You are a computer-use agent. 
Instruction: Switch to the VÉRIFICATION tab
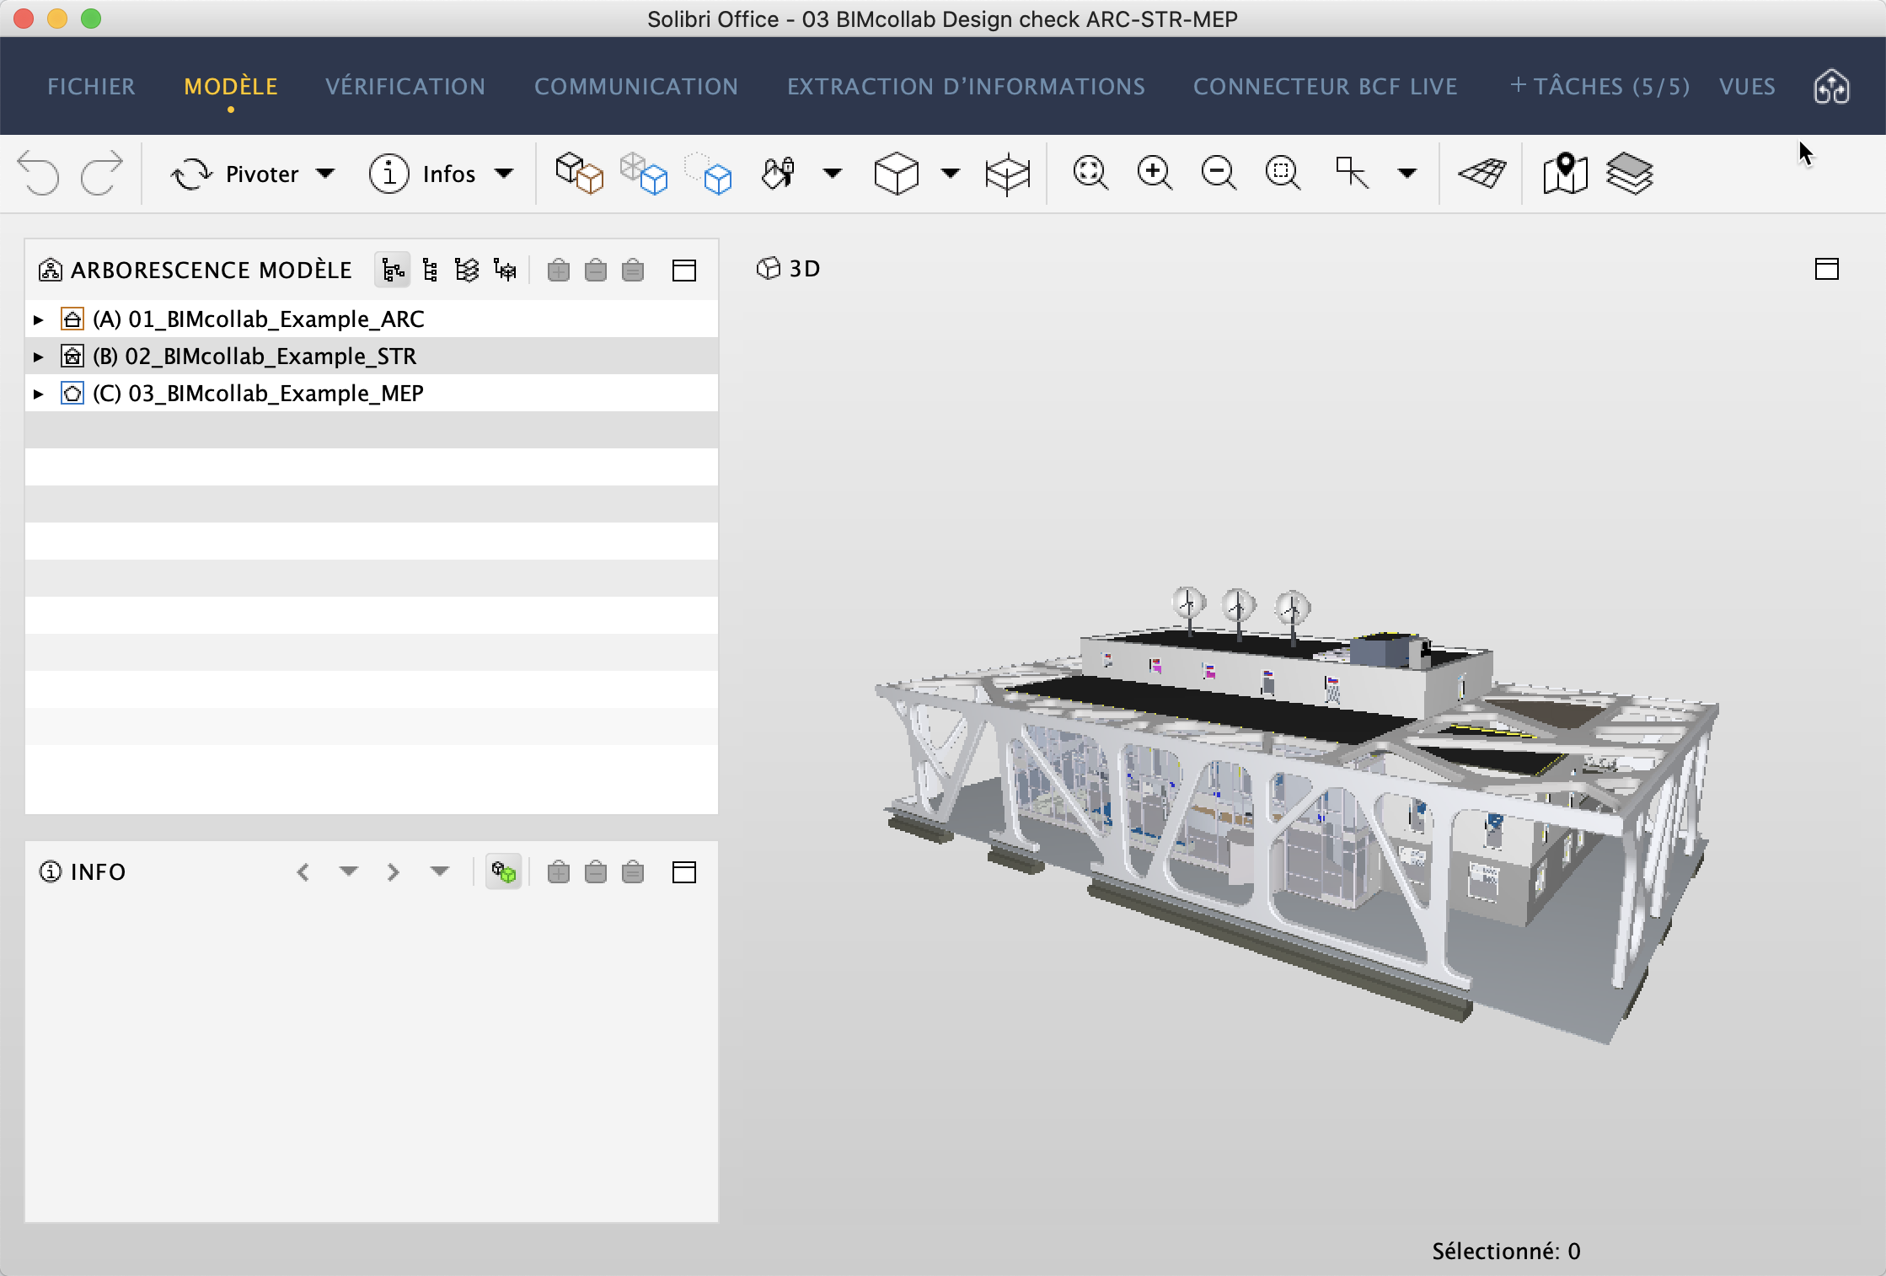pos(405,87)
